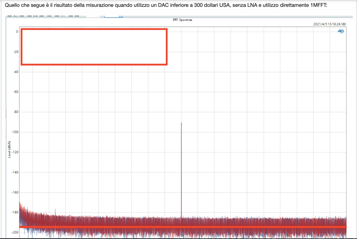Click the -20 label on the level axis
Image resolution: width=357 pixels, height=239 pixels.
[x=16, y=52]
